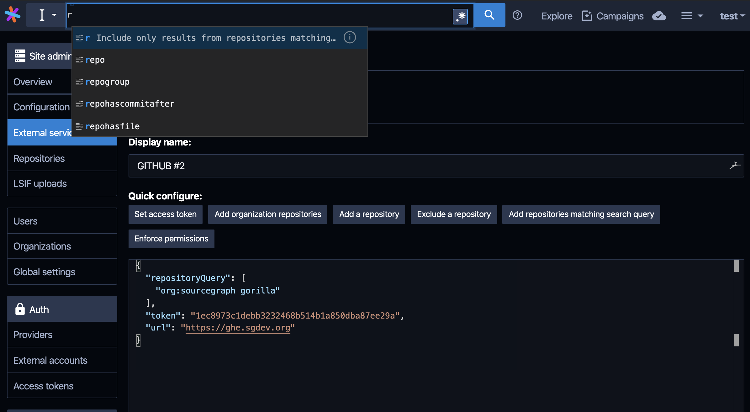The image size is (750, 412).
Task: Click the cloud status icon
Action: click(x=659, y=16)
